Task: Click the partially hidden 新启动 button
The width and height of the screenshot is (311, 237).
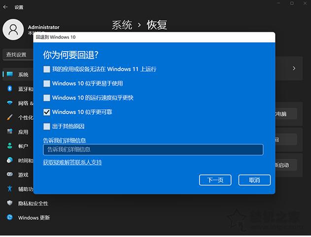Action: coord(285,165)
